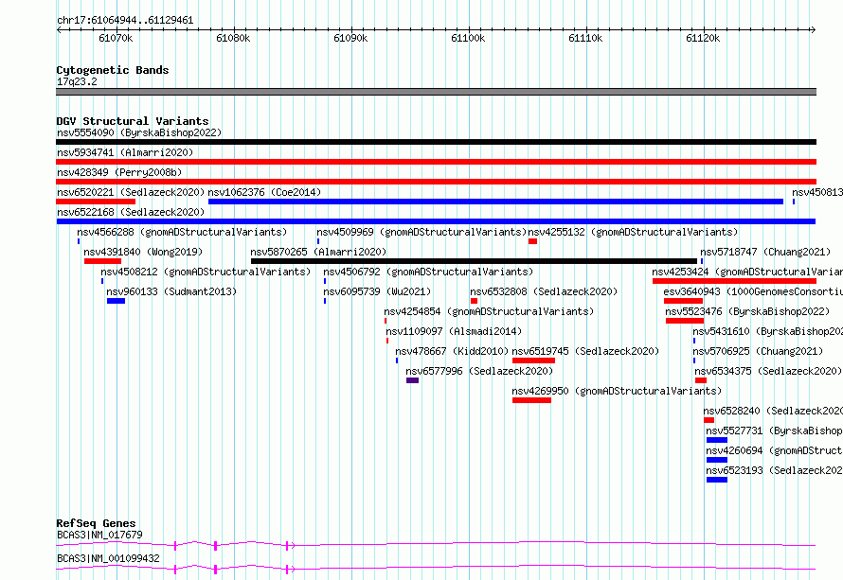Click the purple bar under nsv6577996
The image size is (843, 580).
(x=412, y=380)
